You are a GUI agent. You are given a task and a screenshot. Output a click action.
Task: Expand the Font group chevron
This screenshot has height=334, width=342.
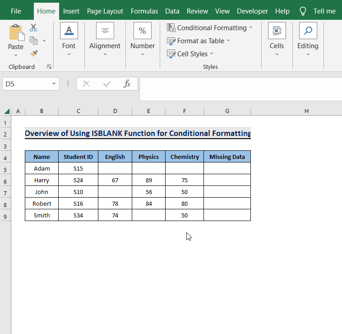coord(69,54)
